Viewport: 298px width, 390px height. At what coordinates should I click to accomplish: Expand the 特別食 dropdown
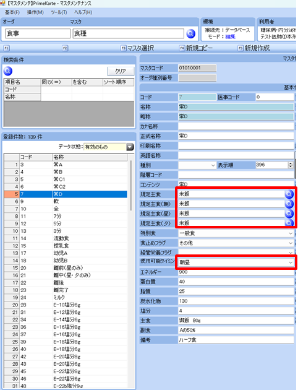pos(291,233)
